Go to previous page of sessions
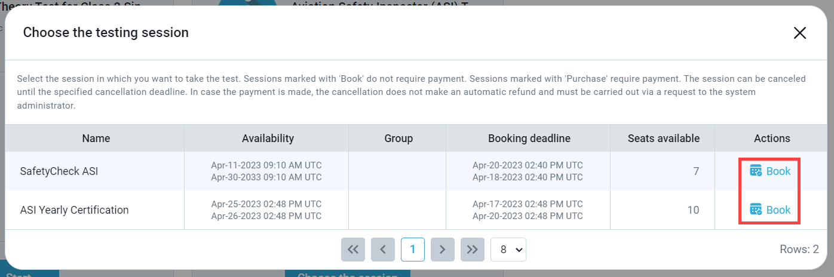 [x=382, y=250]
